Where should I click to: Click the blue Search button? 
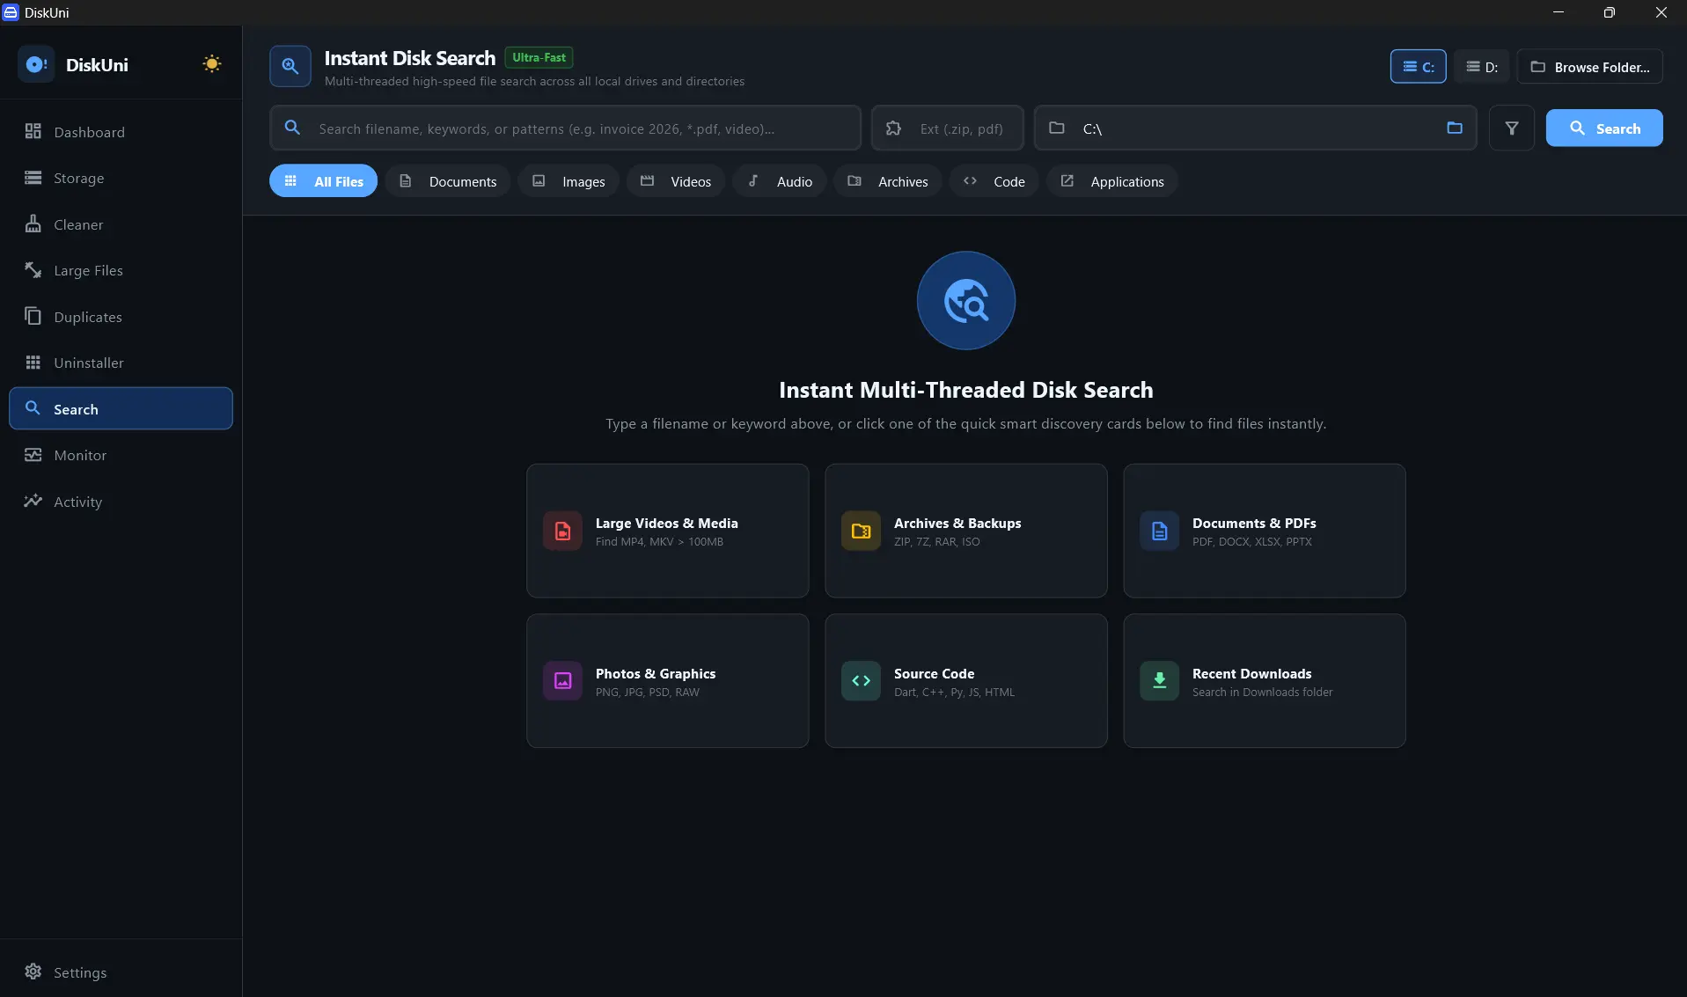1604,128
